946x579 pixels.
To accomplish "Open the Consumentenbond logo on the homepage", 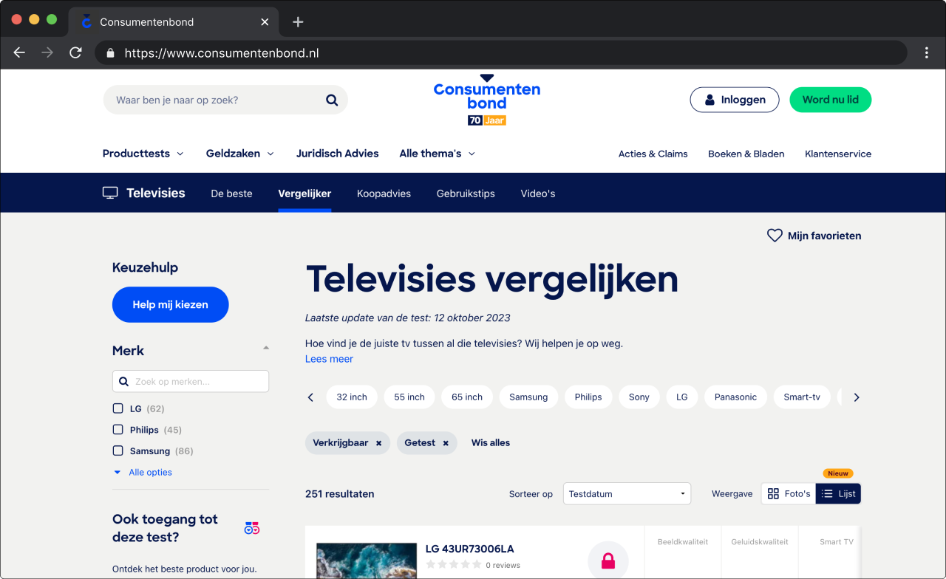I will 488,98.
